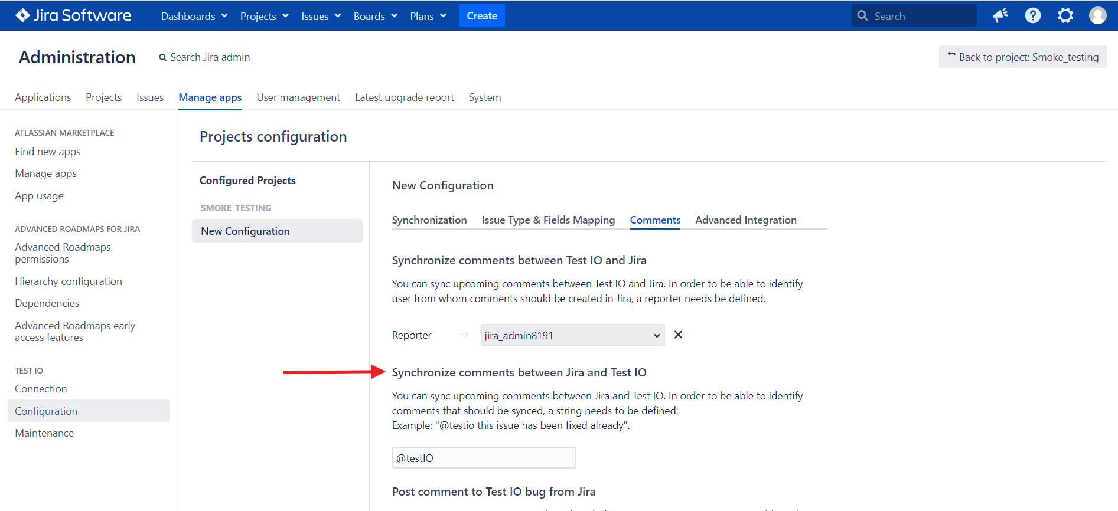Open the Reporter jira_admin8191 dropdown
Screen dimensions: 1118x511
point(572,335)
